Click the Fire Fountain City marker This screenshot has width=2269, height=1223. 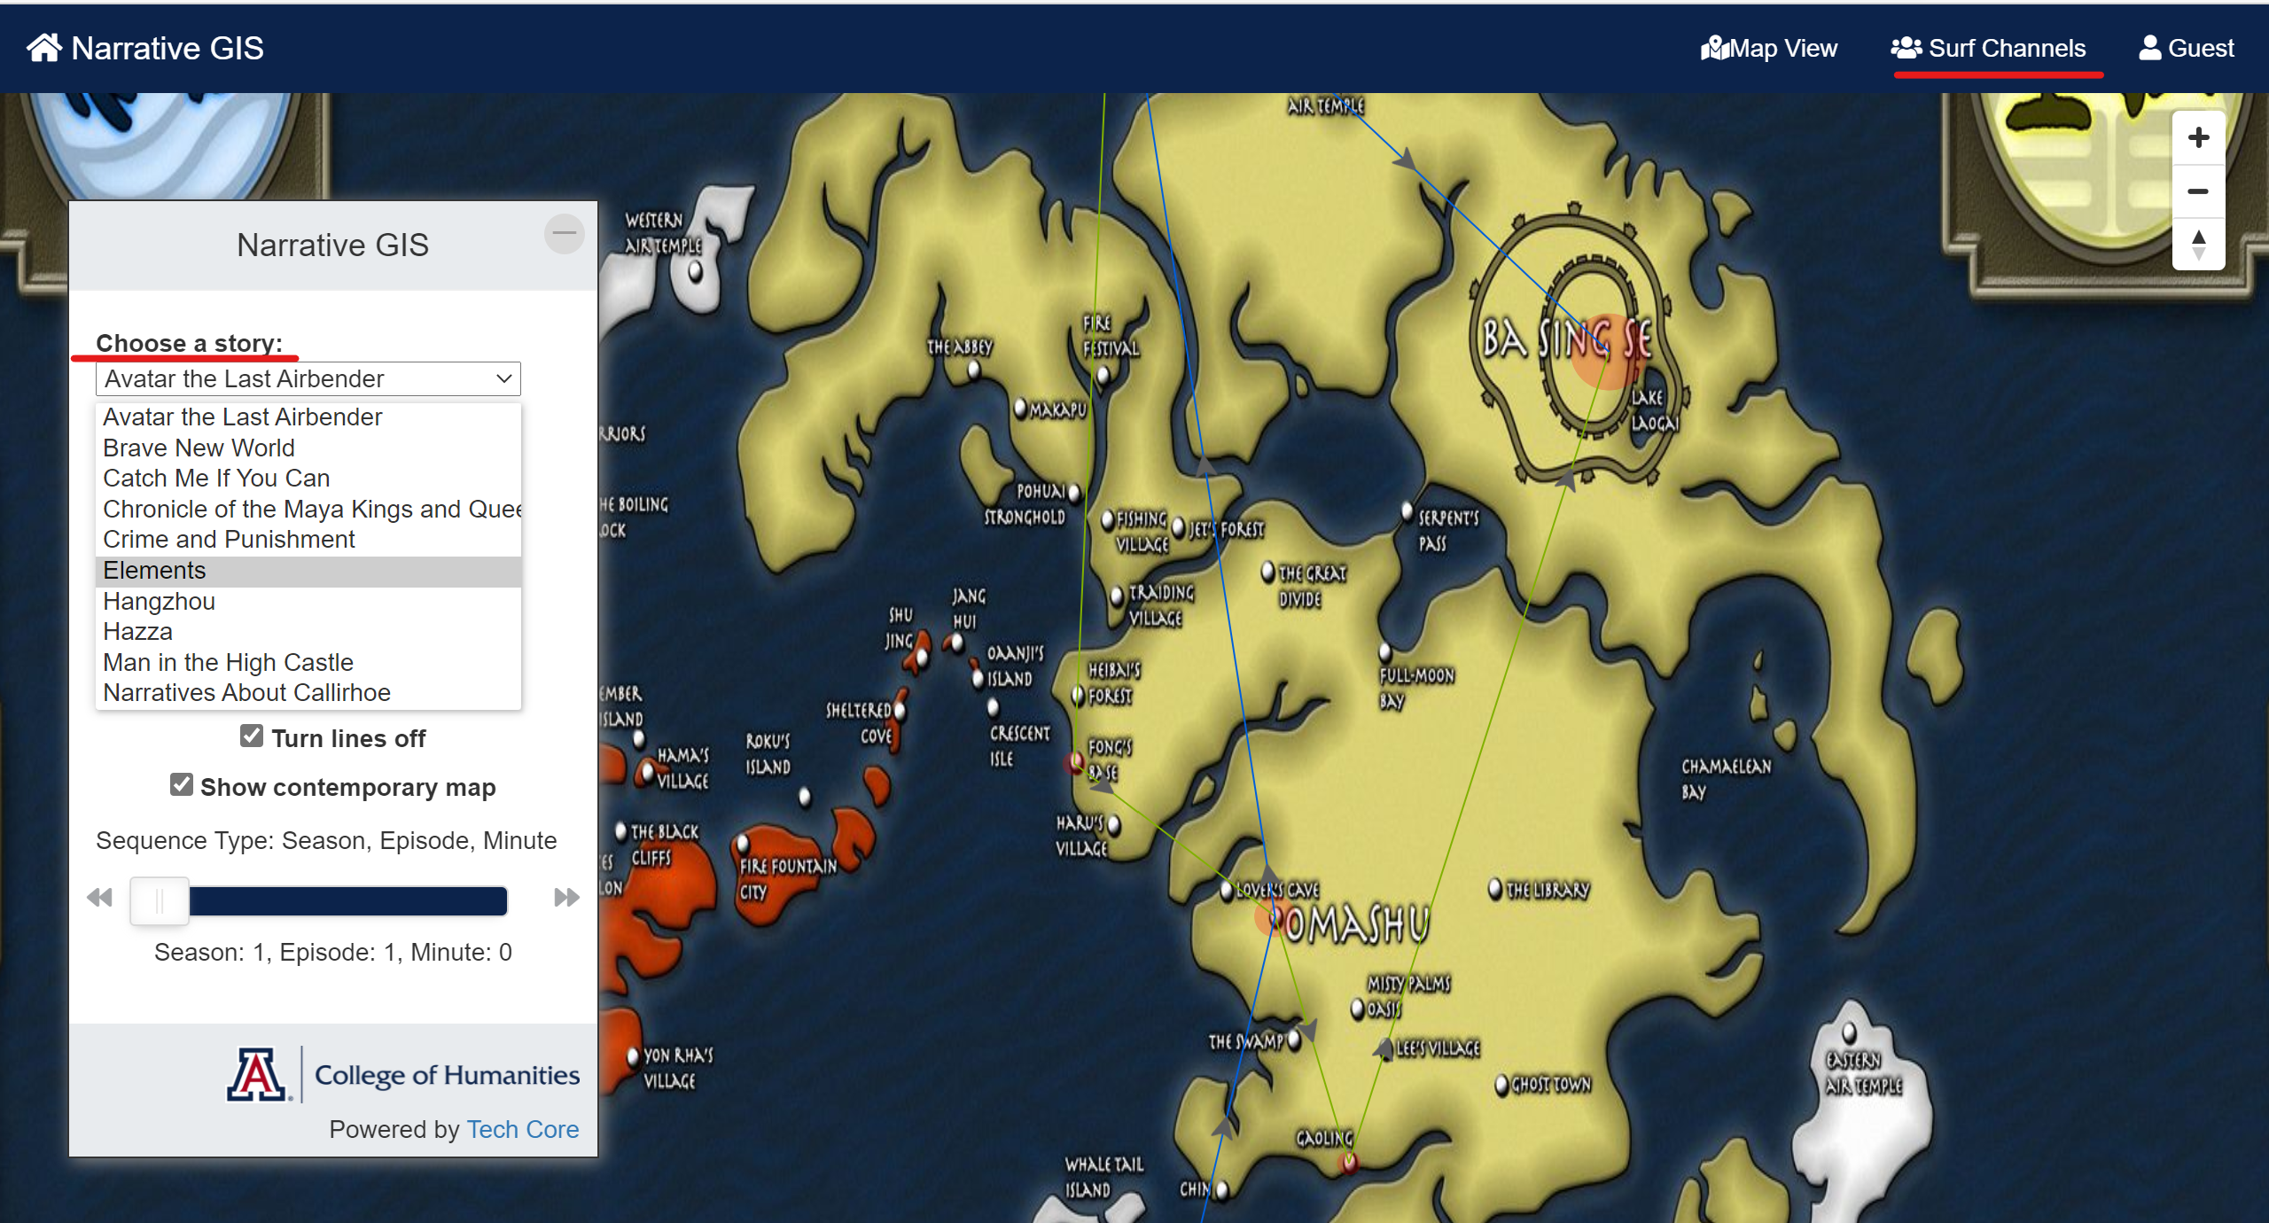[x=743, y=842]
